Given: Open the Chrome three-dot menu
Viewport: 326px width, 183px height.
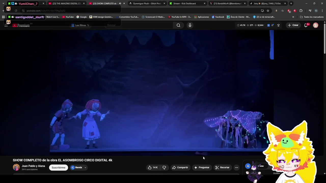Looking at the screenshot, I should point(322,11).
